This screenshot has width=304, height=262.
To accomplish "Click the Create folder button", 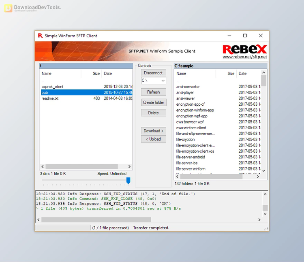I will 153,102.
